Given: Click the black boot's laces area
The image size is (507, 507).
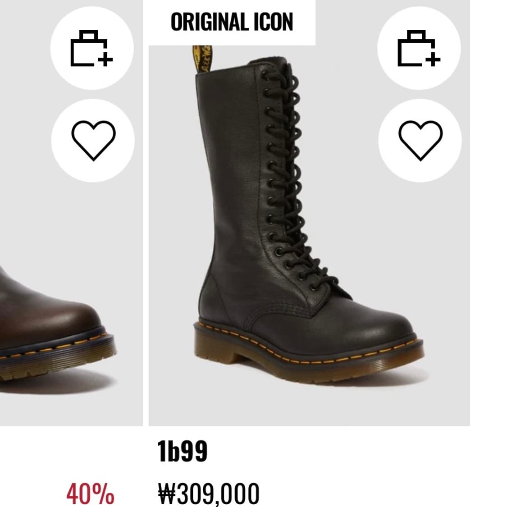Looking at the screenshot, I should [x=288, y=180].
